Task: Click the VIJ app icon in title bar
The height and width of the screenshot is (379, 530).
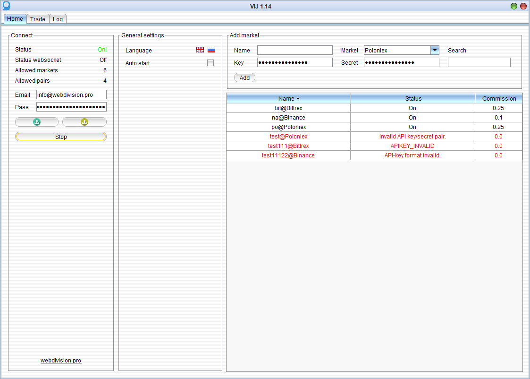Action: (6, 6)
